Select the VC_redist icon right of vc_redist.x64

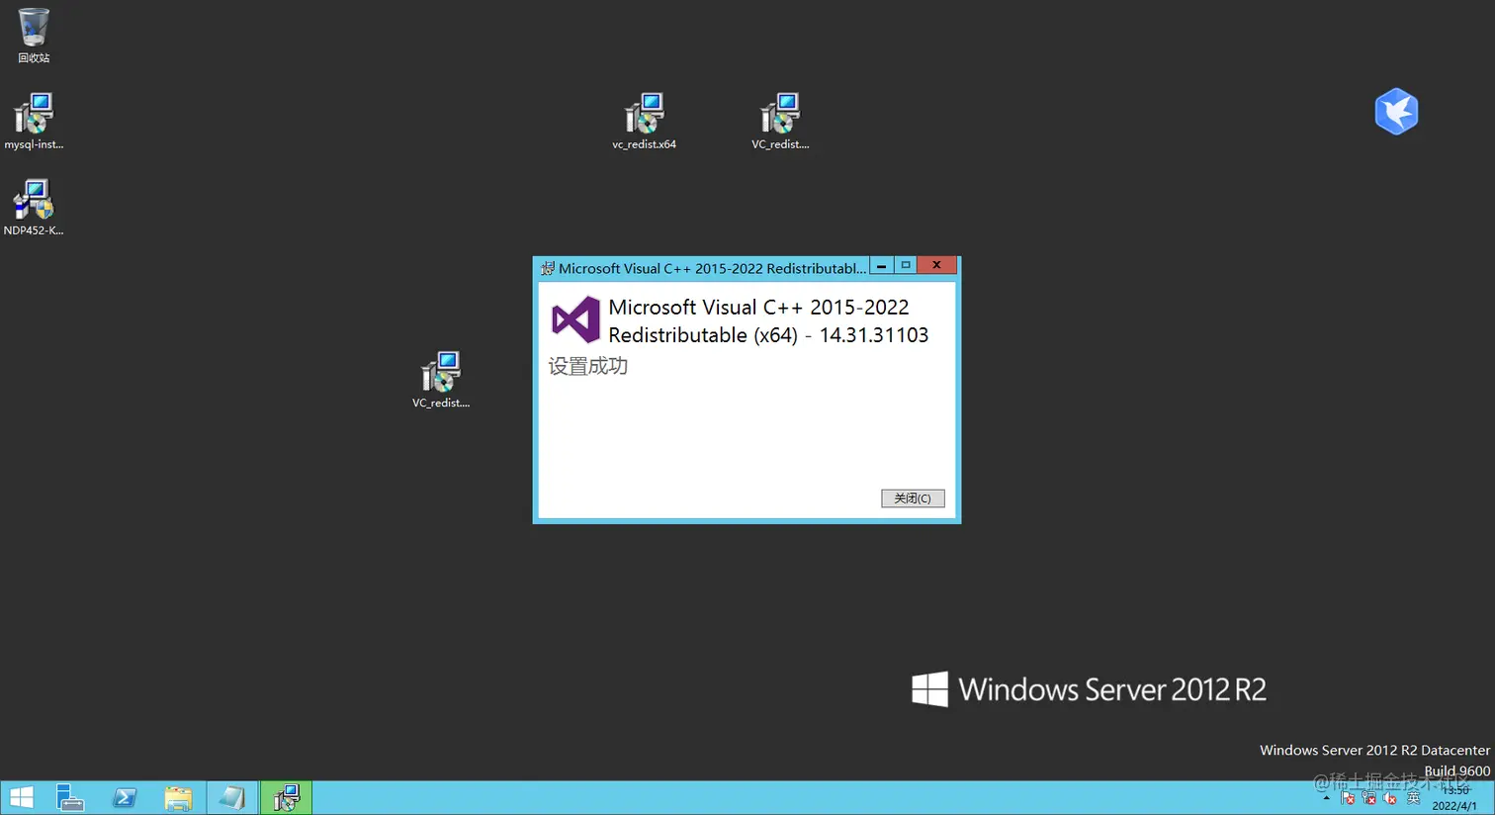point(780,122)
